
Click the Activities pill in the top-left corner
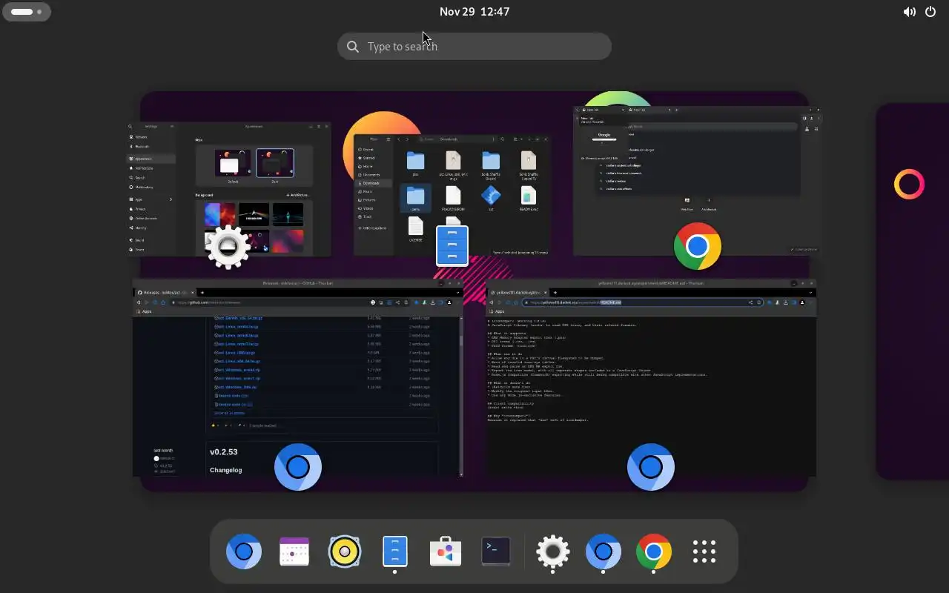(x=27, y=12)
